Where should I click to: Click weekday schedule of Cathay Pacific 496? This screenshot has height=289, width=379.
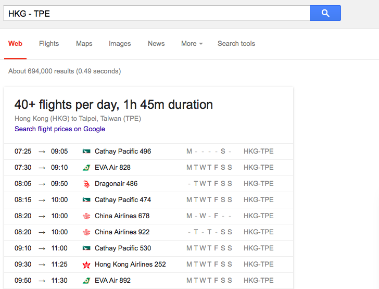[x=209, y=152]
